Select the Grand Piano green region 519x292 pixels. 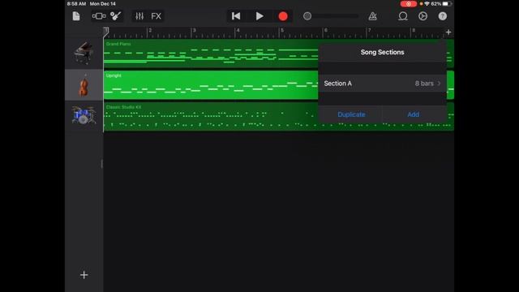pos(211,54)
